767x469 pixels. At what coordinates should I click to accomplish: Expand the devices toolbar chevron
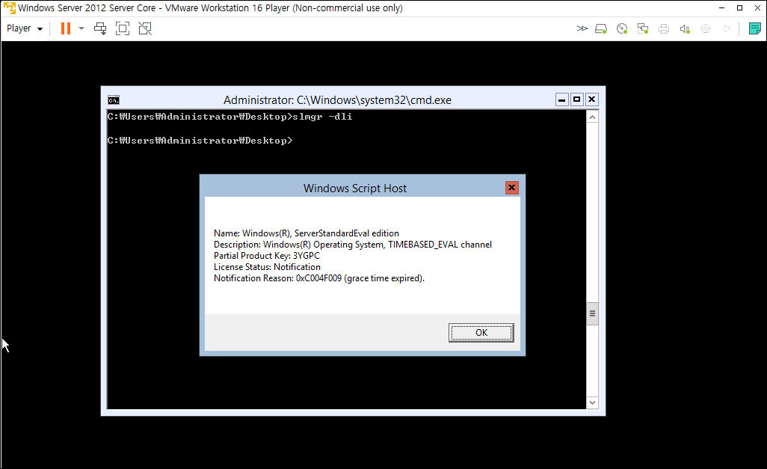point(582,28)
